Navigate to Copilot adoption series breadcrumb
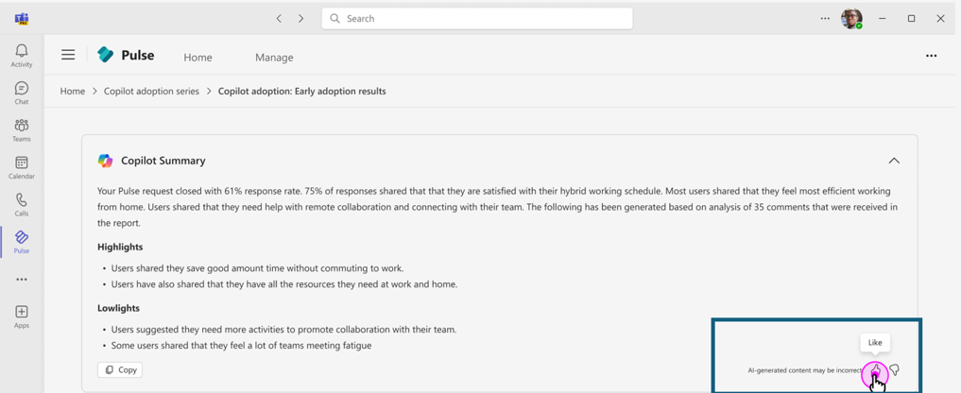 (x=151, y=92)
